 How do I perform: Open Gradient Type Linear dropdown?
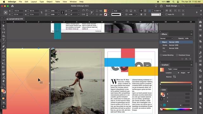point(182,69)
